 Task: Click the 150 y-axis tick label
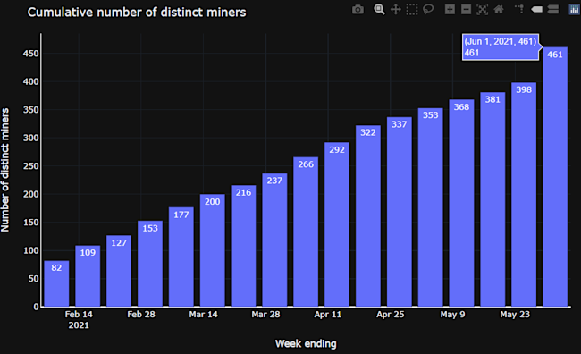tap(30, 223)
